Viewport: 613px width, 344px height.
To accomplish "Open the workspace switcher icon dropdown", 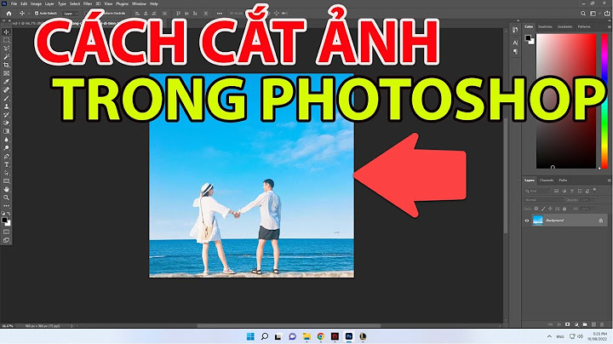I will (594, 14).
